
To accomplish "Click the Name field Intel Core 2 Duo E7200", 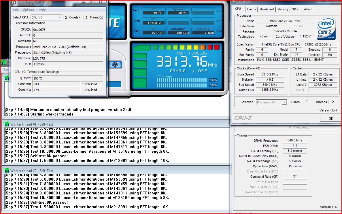I will (286, 21).
